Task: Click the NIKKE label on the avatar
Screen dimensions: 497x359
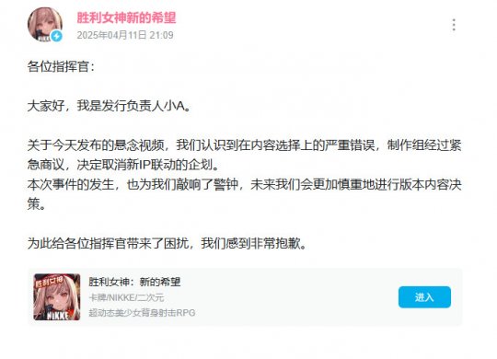Action: tap(44, 39)
